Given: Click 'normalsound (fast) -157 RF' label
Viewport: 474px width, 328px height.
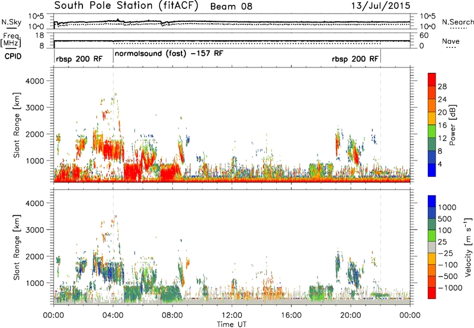Looking at the screenshot, I should click(169, 54).
